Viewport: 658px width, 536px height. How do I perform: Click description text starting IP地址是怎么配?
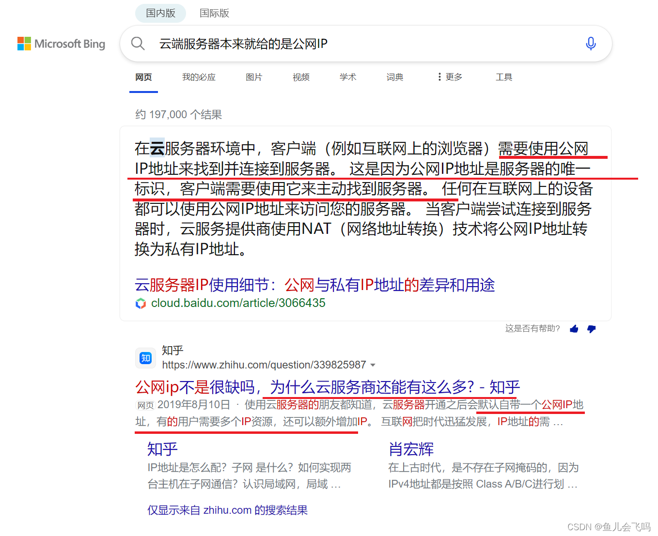coord(249,475)
